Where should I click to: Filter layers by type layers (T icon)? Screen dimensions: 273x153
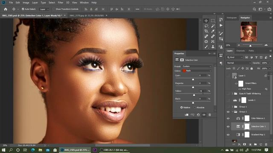[256, 57]
